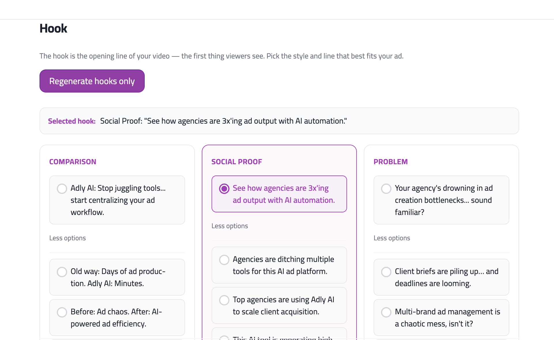This screenshot has width=554, height=340.
Task: Click the SOCIAL PROOF column heading
Action: point(237,162)
